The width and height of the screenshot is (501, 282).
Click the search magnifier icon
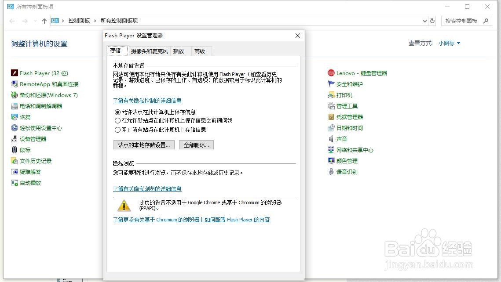point(486,21)
